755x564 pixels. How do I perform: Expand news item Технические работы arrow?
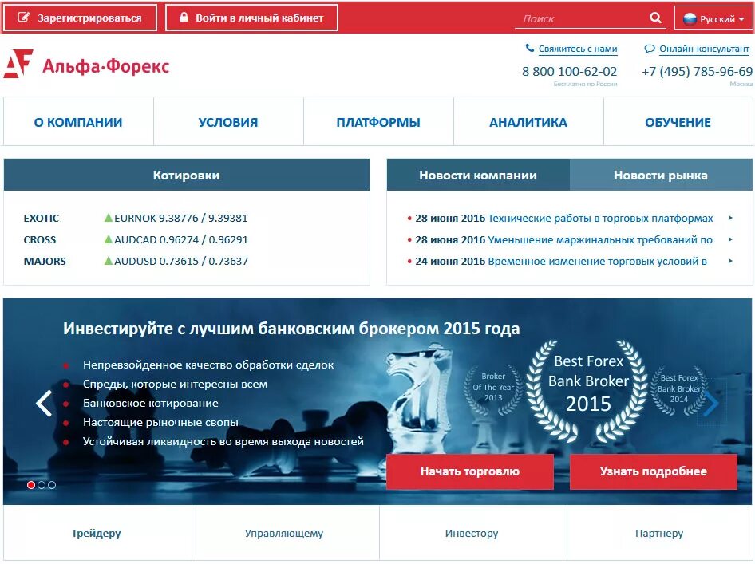point(730,218)
